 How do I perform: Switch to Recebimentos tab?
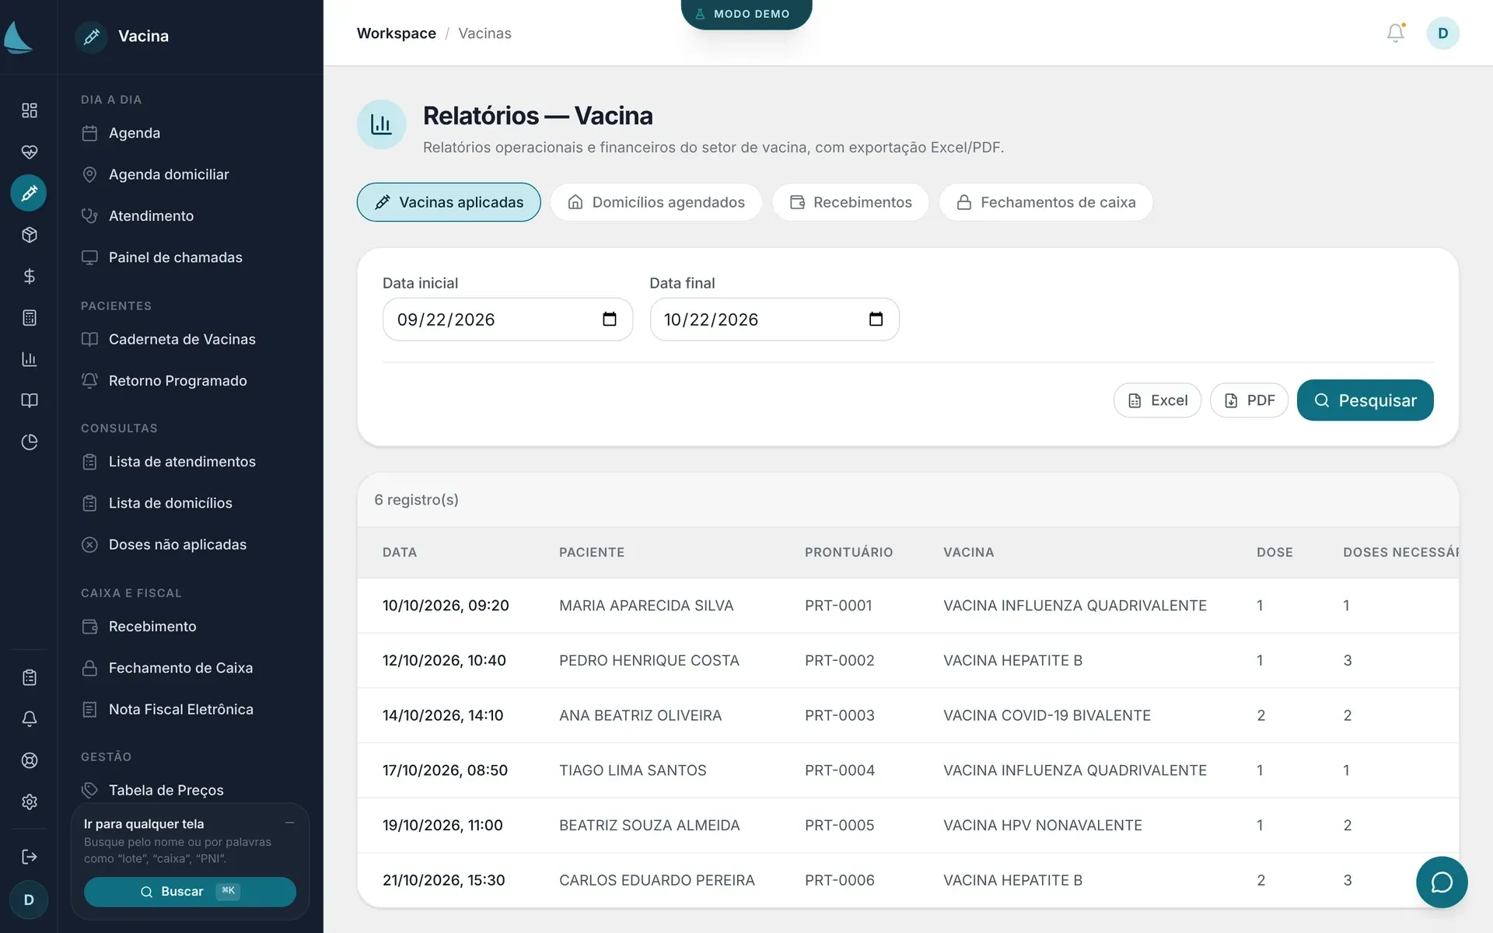click(851, 202)
